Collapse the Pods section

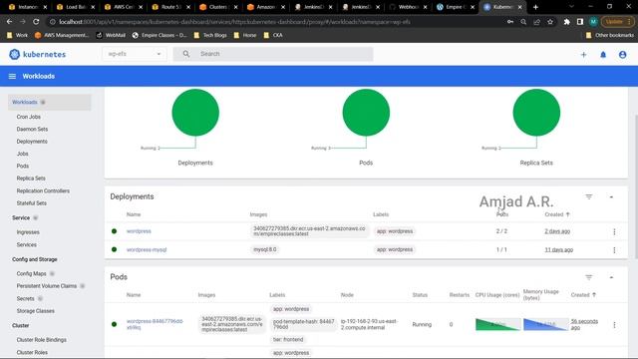(x=611, y=277)
